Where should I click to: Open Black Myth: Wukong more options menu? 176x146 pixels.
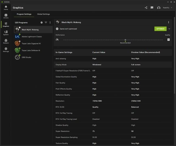point(169,22)
